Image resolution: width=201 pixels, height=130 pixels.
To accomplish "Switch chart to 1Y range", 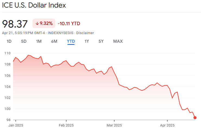I will (87, 41).
